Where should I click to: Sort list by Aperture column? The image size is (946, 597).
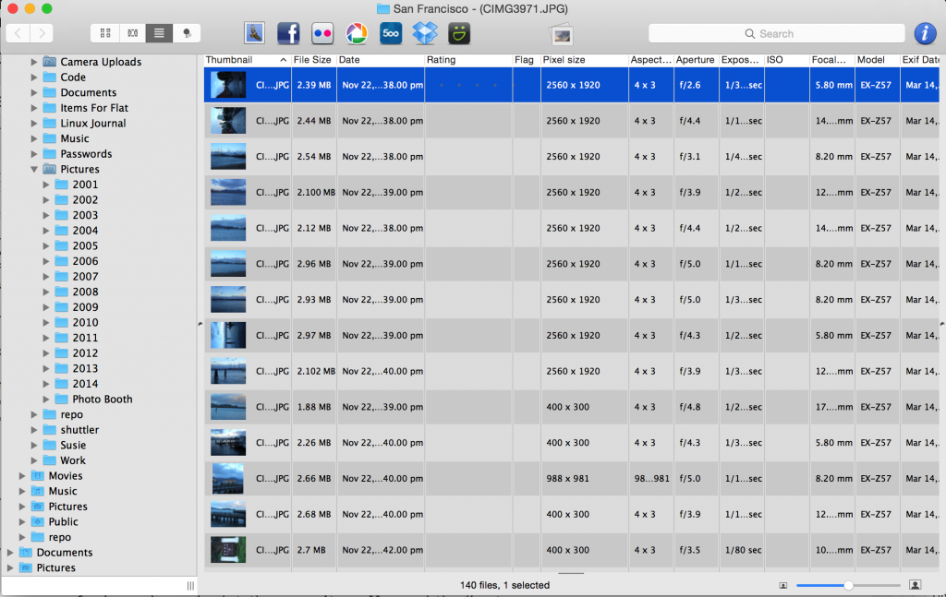click(x=695, y=60)
